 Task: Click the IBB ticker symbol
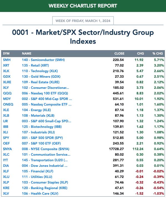6,127
